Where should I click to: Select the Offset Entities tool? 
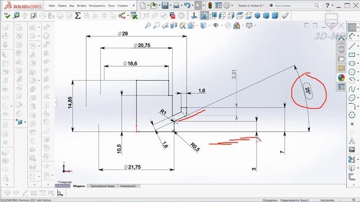[352, 177]
